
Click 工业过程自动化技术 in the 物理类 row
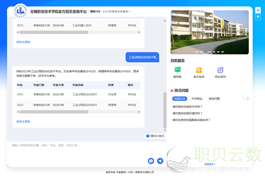(85, 105)
